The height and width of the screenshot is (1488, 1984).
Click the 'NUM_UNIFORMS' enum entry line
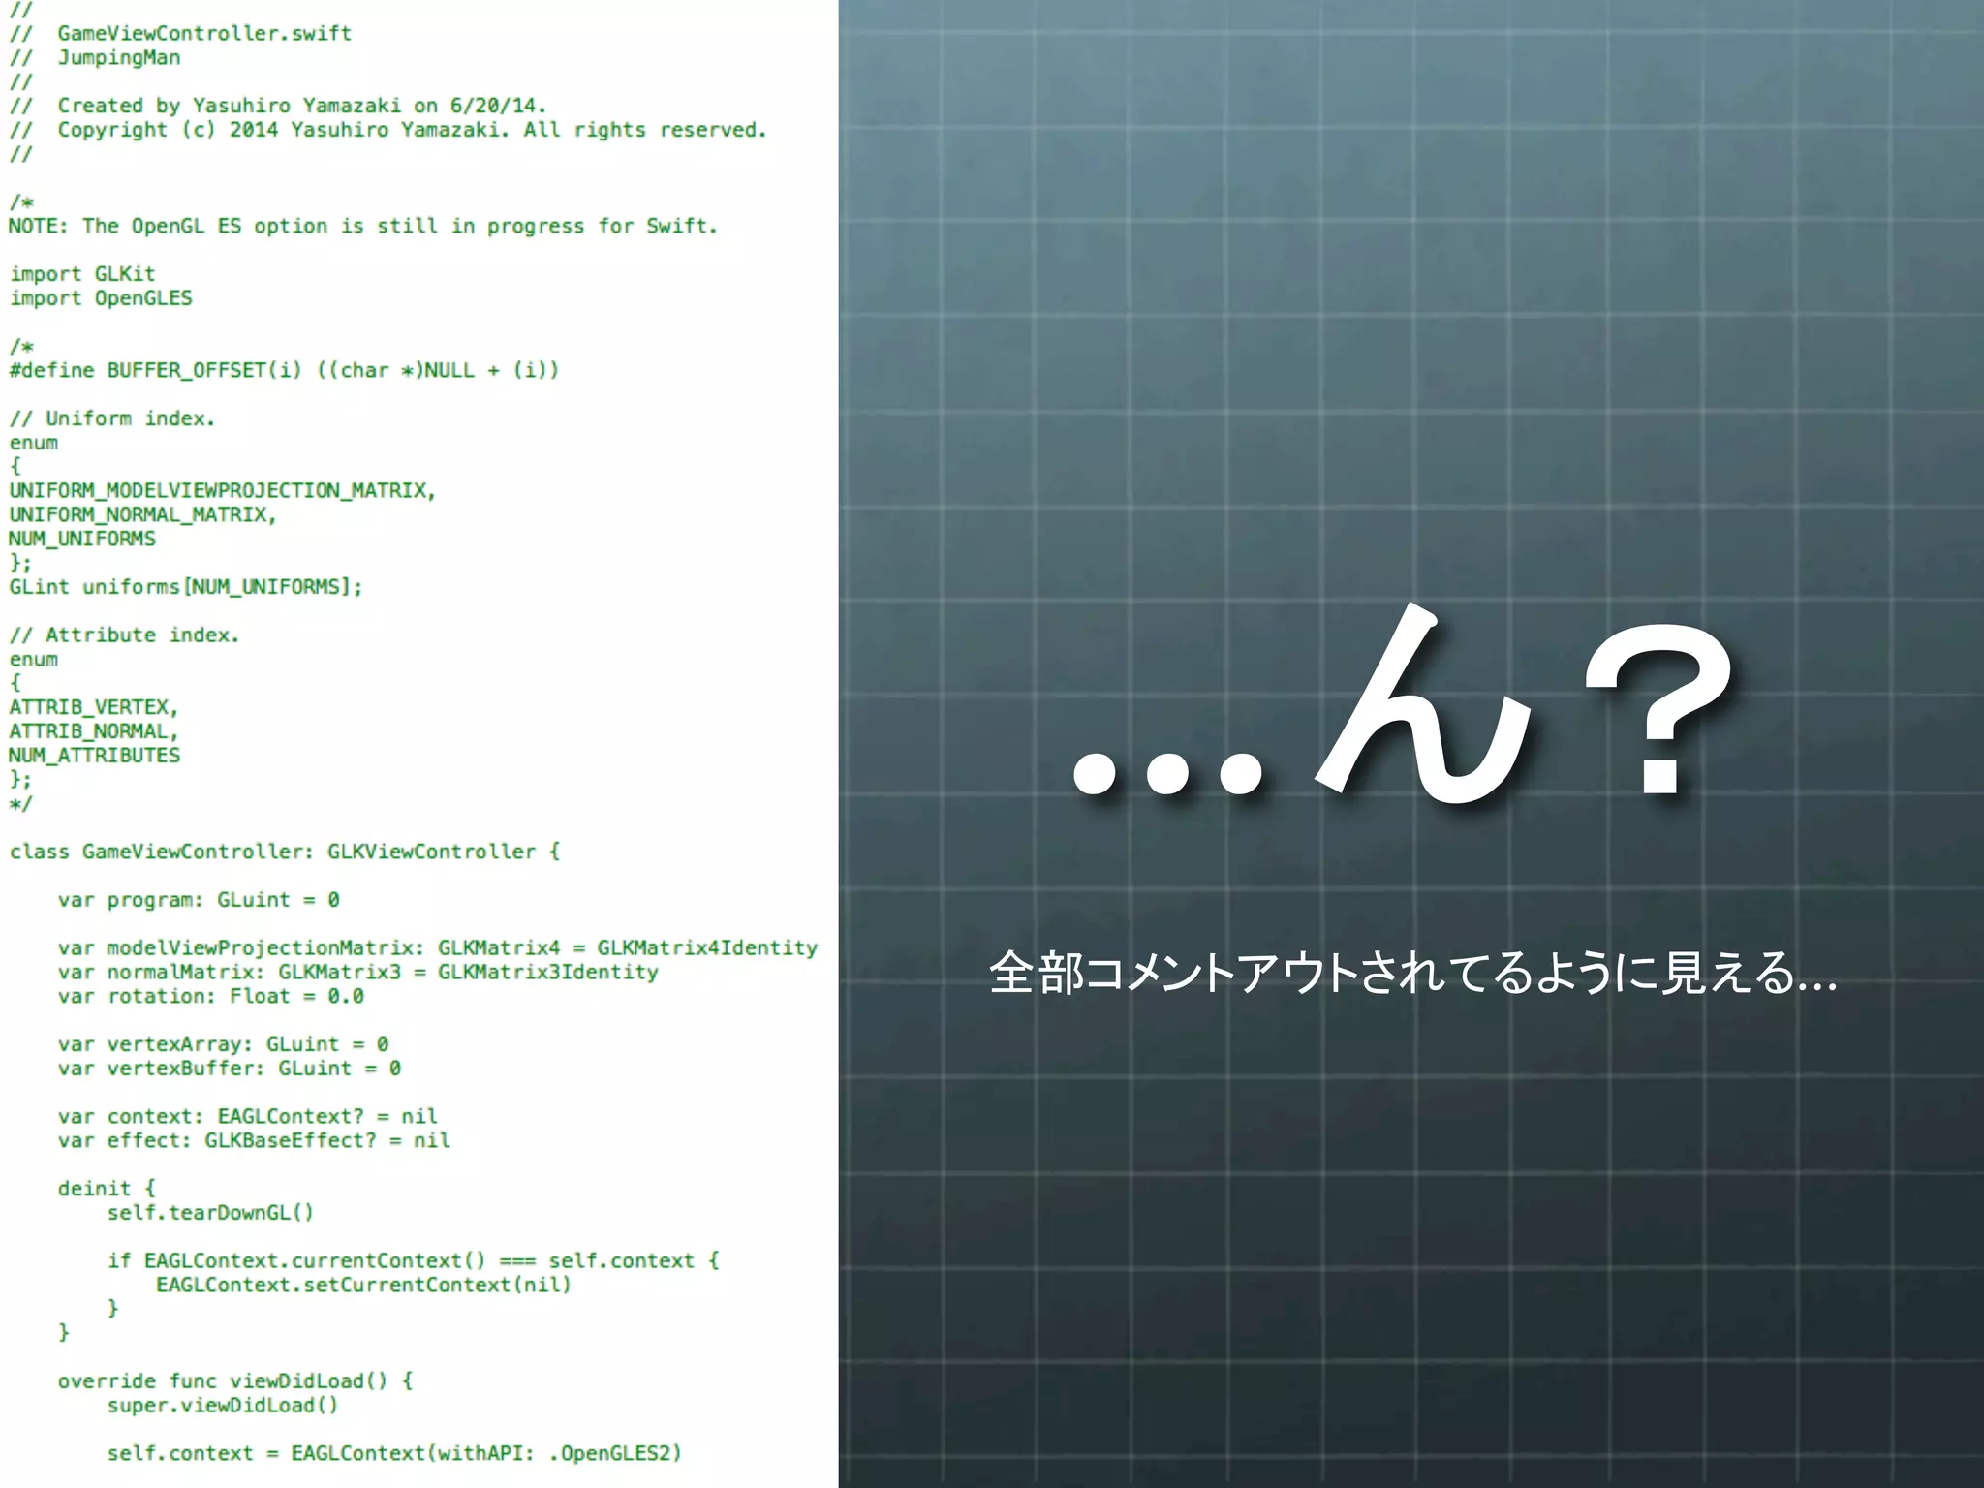point(82,539)
